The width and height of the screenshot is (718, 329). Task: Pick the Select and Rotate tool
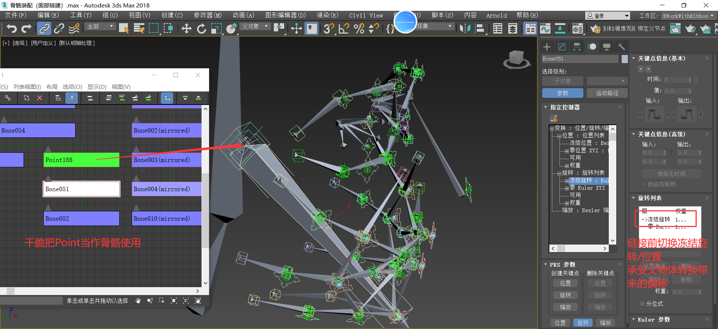(201, 28)
